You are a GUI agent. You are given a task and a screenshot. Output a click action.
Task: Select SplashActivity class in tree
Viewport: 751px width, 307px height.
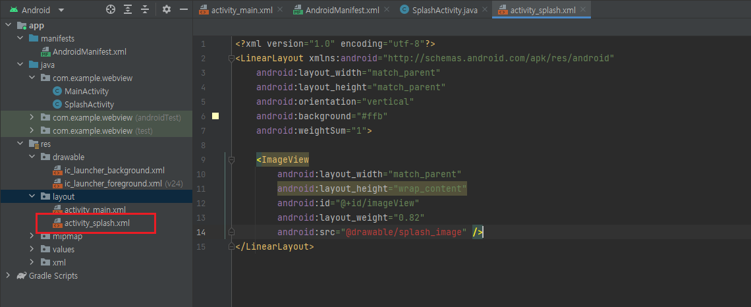pos(89,104)
